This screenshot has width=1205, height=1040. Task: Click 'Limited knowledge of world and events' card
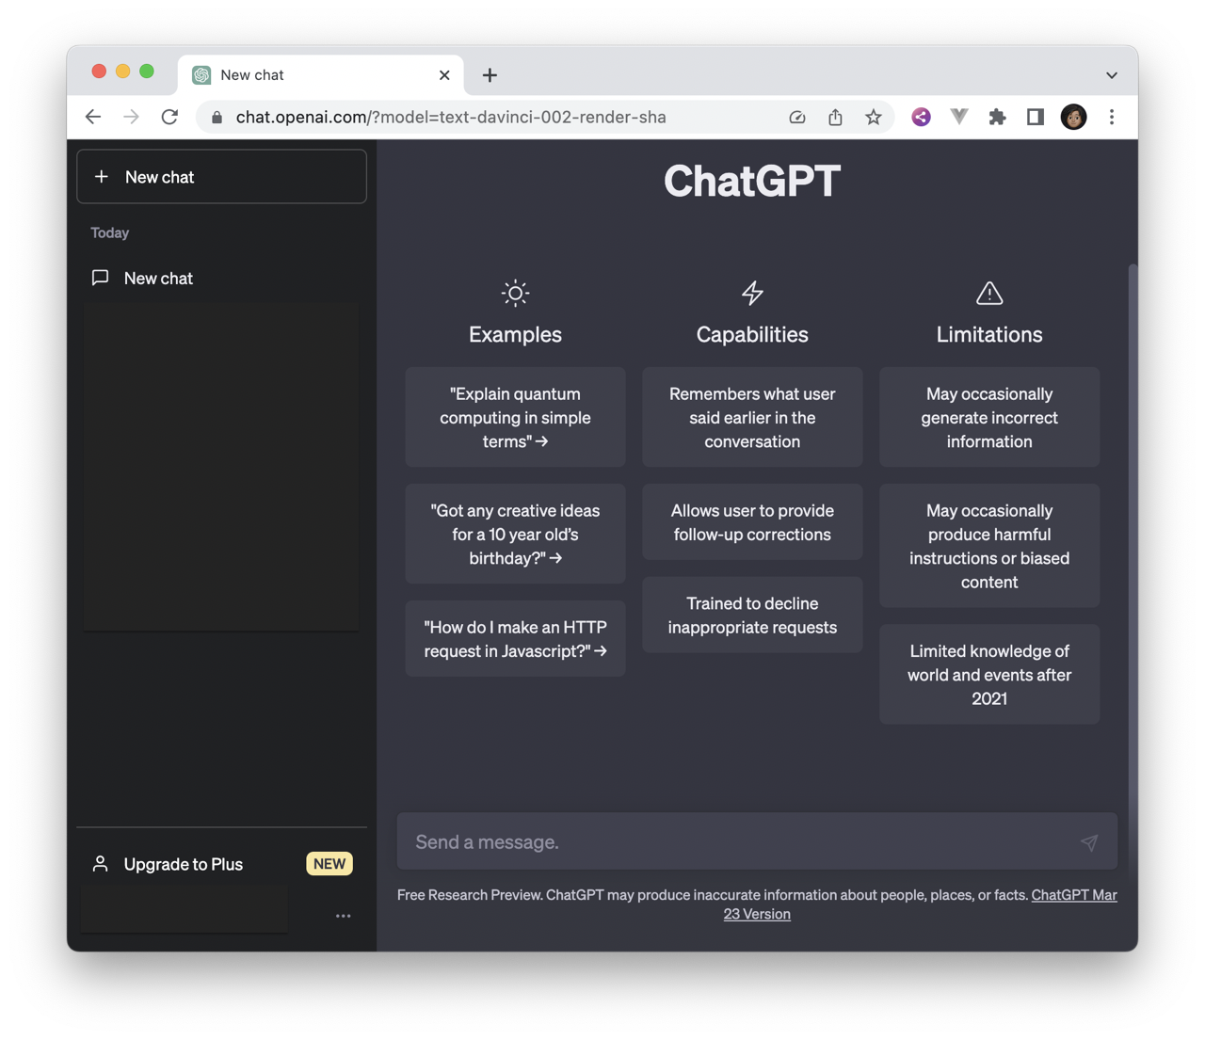pos(989,675)
